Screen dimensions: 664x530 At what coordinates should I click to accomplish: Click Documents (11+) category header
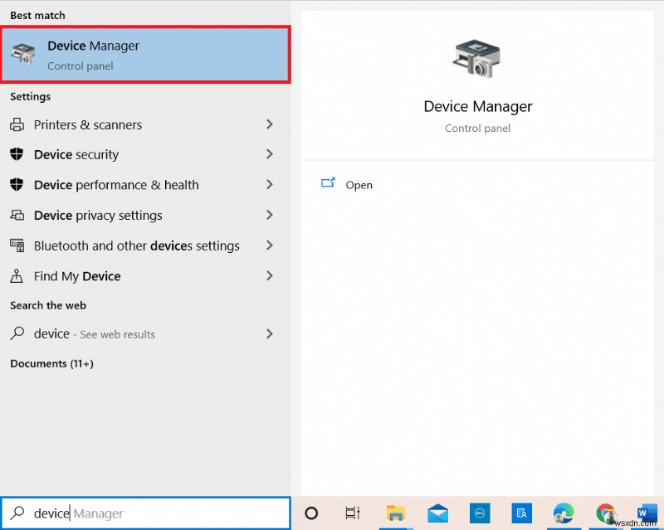[x=51, y=364]
